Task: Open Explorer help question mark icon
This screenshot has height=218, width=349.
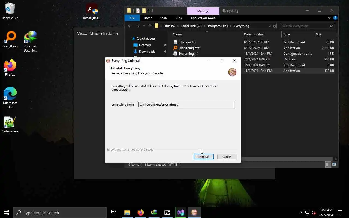Action: coord(335,18)
